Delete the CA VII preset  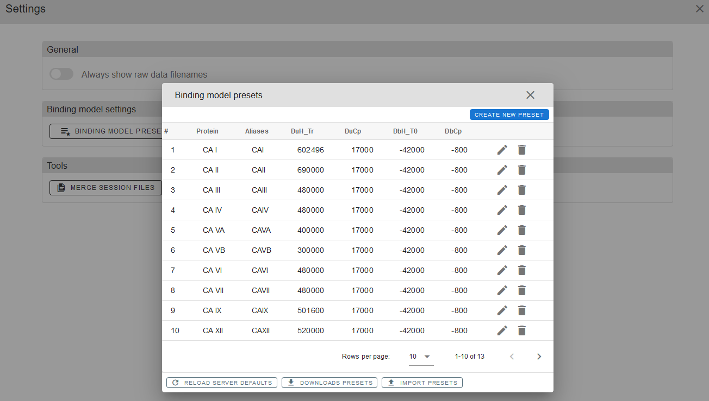pyautogui.click(x=522, y=290)
